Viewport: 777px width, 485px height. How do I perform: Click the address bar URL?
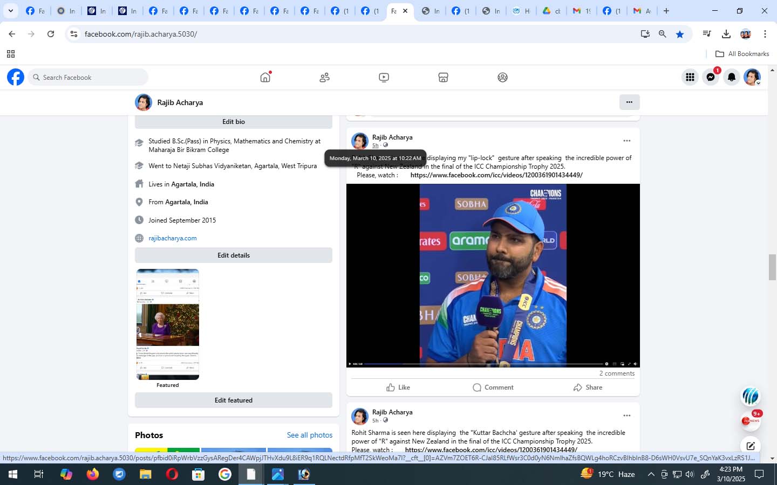(x=141, y=34)
